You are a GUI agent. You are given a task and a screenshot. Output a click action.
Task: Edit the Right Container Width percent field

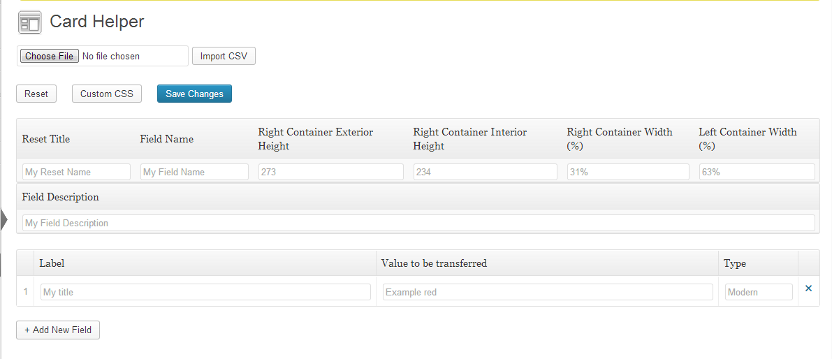(x=628, y=172)
